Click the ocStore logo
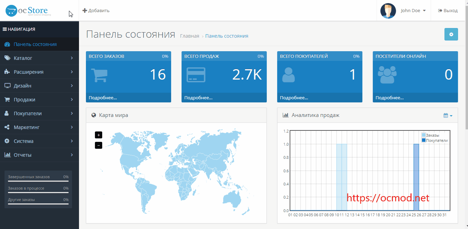The image size is (468, 229). coord(28,11)
